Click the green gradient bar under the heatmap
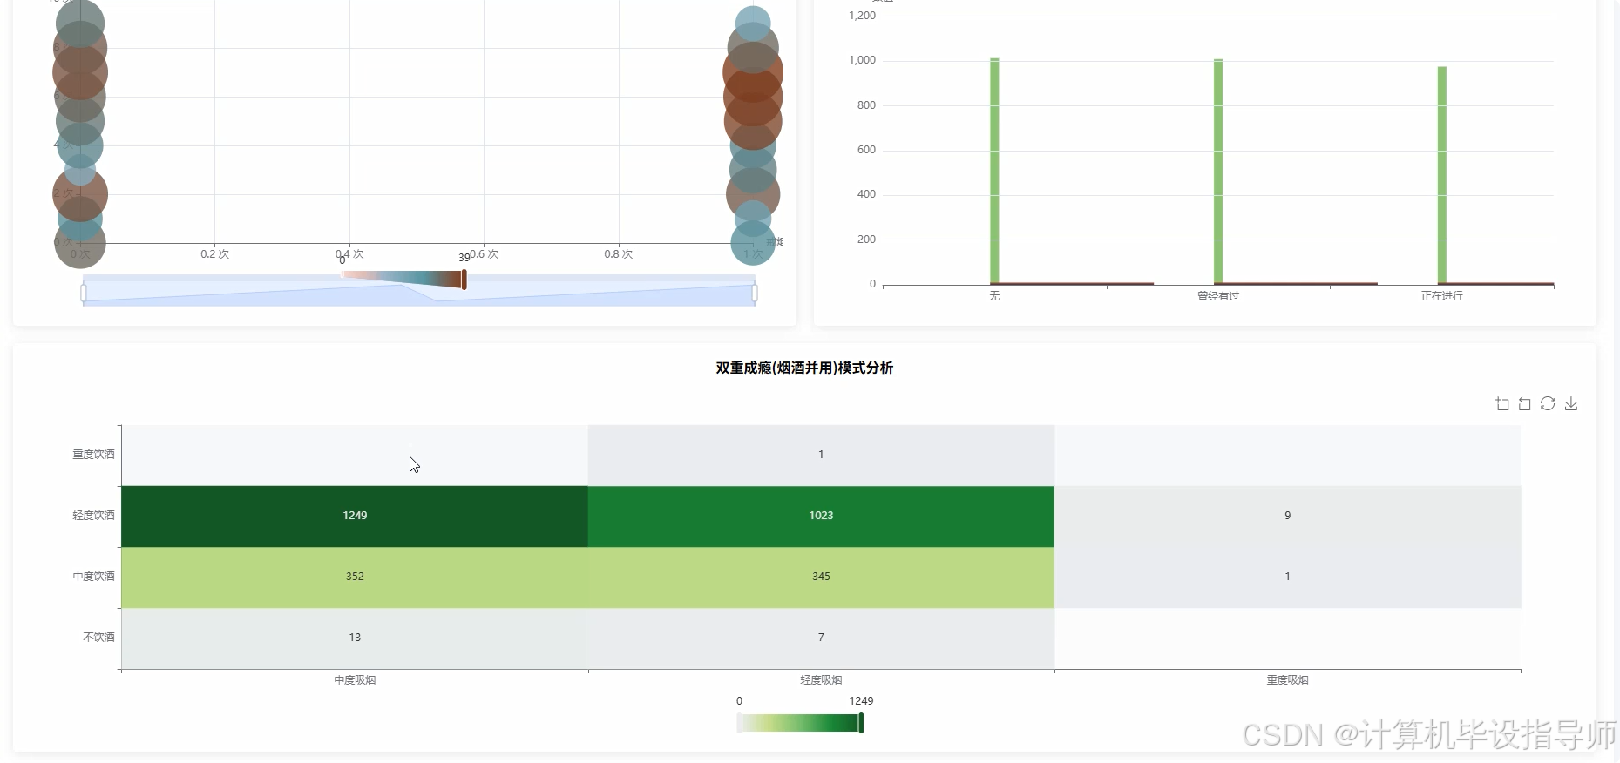Image resolution: width=1620 pixels, height=763 pixels. tap(800, 723)
